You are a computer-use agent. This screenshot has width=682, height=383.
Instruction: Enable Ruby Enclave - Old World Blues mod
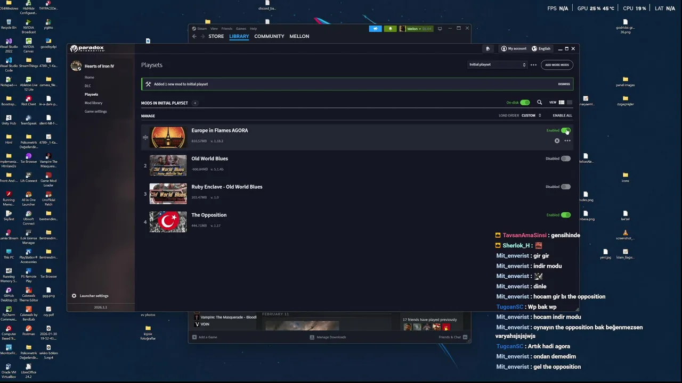(x=566, y=187)
